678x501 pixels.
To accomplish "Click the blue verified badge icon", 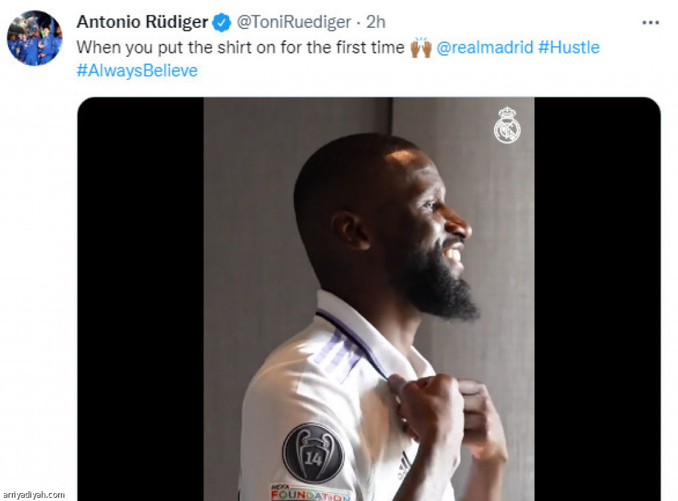I will pos(221,23).
